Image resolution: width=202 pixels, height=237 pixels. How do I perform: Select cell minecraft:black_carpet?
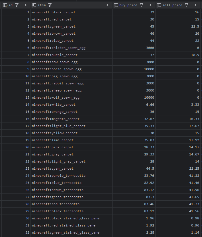pos(72,12)
